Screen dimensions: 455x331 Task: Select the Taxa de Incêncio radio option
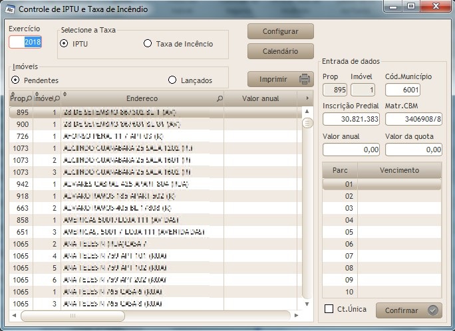point(148,44)
